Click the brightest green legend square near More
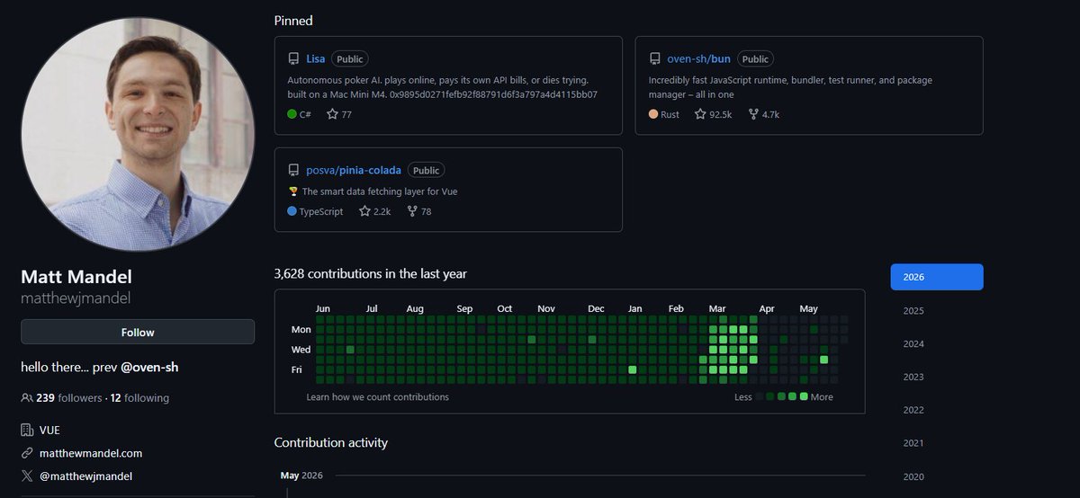The width and height of the screenshot is (1080, 498). tap(804, 396)
